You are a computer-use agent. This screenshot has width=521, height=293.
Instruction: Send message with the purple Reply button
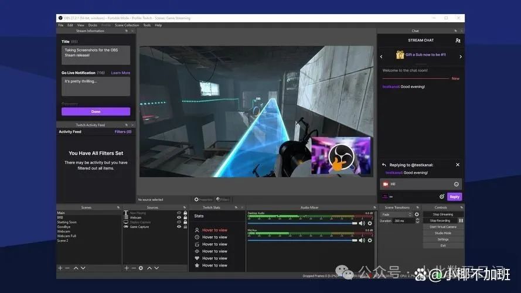coord(454,197)
